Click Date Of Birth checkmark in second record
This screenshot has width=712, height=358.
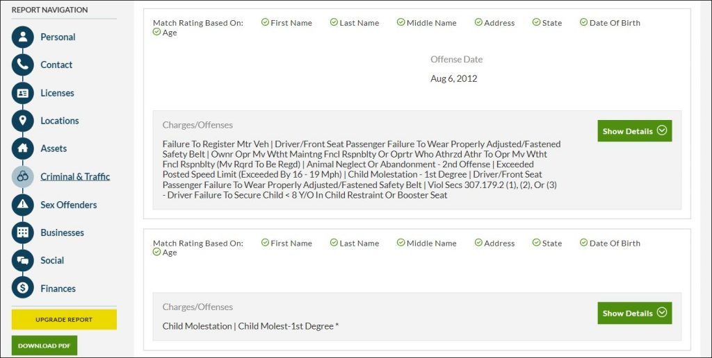pyautogui.click(x=583, y=242)
